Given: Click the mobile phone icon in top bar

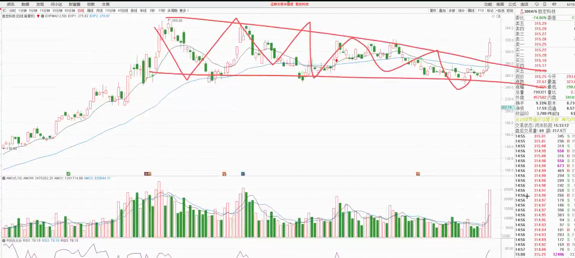Looking at the screenshot, I should point(545,4).
